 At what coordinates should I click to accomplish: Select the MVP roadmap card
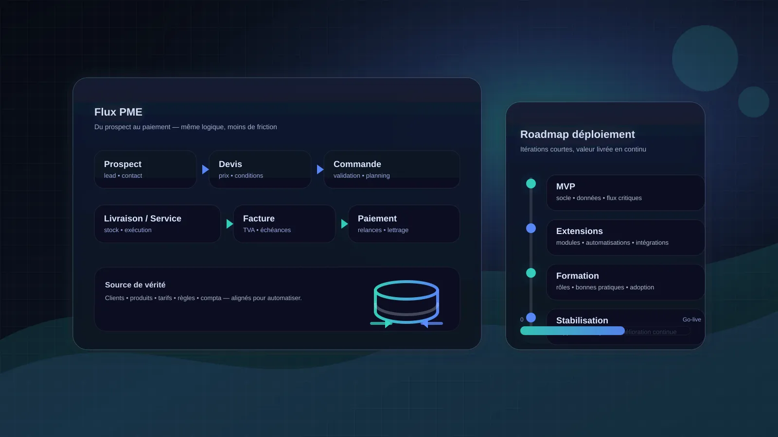tap(625, 193)
